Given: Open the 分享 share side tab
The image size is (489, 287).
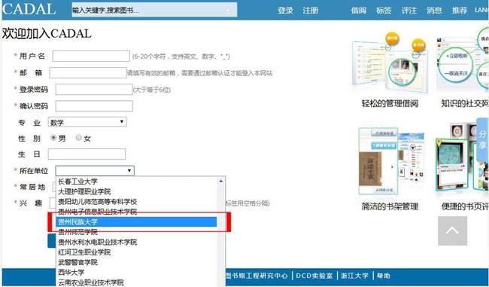Looking at the screenshot, I should 482,139.
